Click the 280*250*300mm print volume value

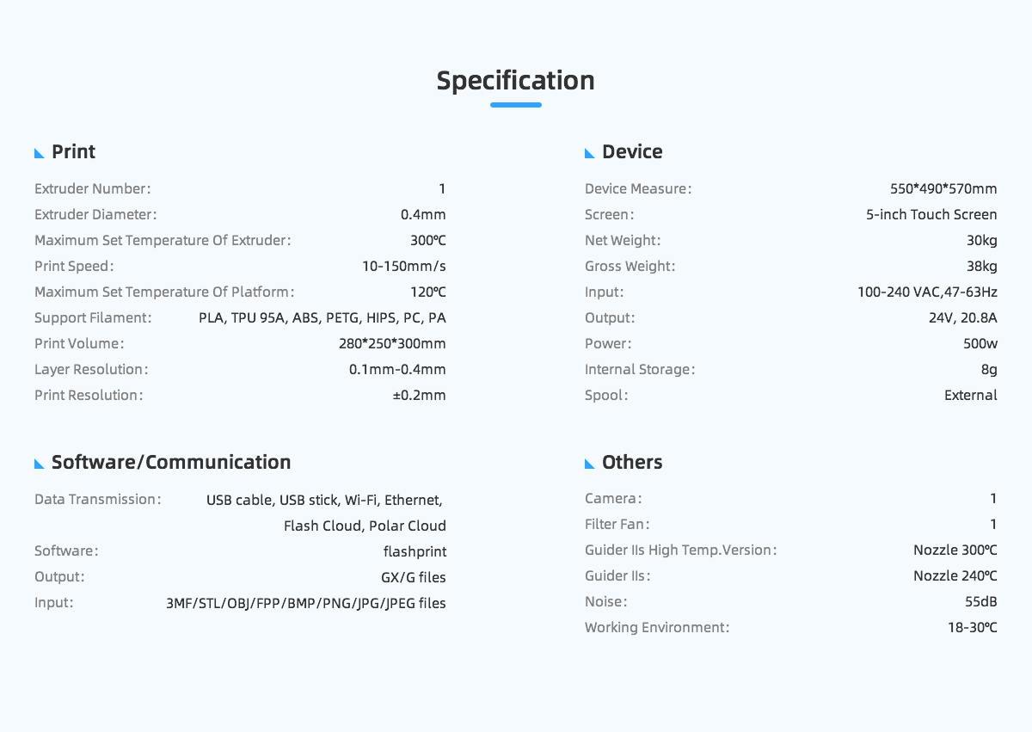coord(392,344)
